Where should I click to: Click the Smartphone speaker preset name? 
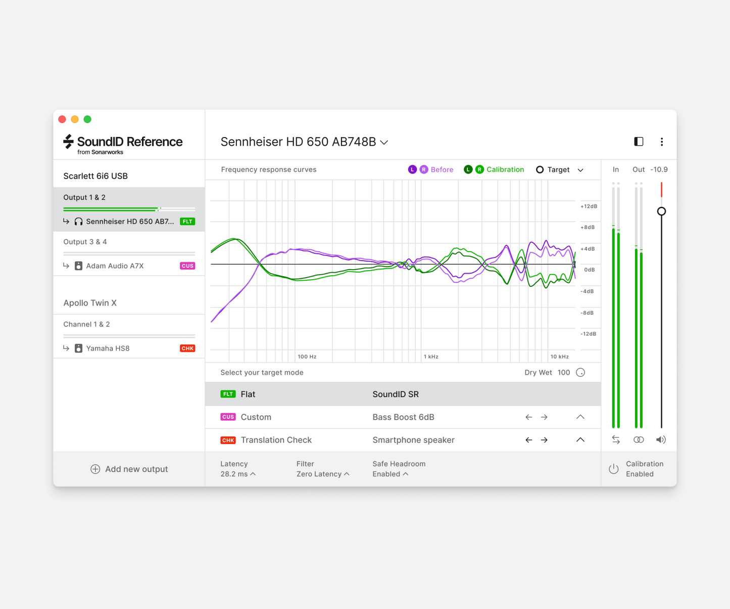click(x=413, y=440)
